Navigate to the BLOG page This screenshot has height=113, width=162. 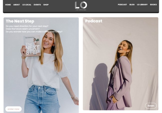[x=132, y=5]
